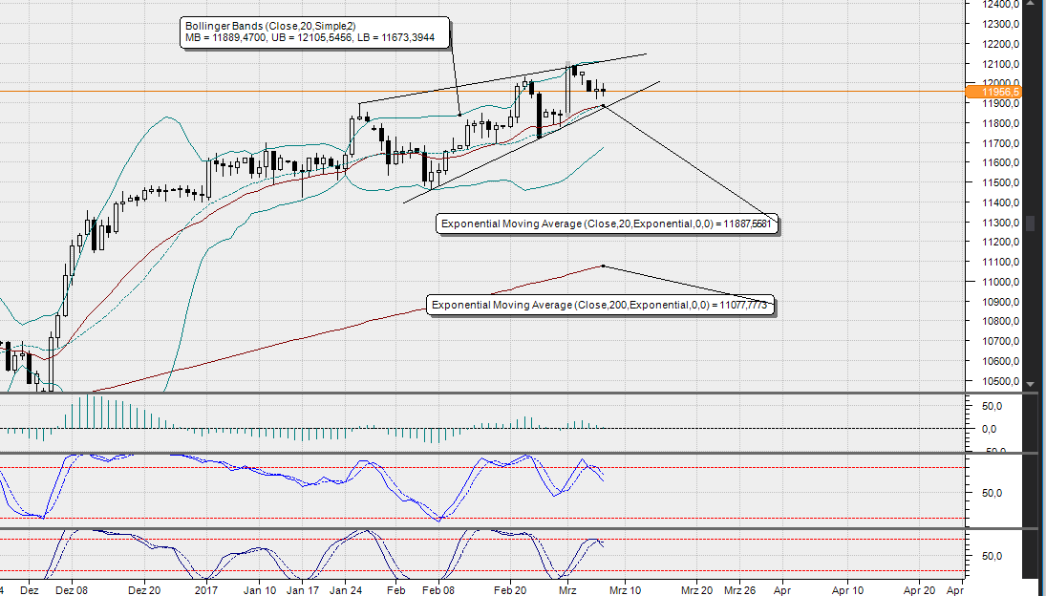Select the 20-period Exponential Moving Average label
The width and height of the screenshot is (1046, 596).
[607, 224]
